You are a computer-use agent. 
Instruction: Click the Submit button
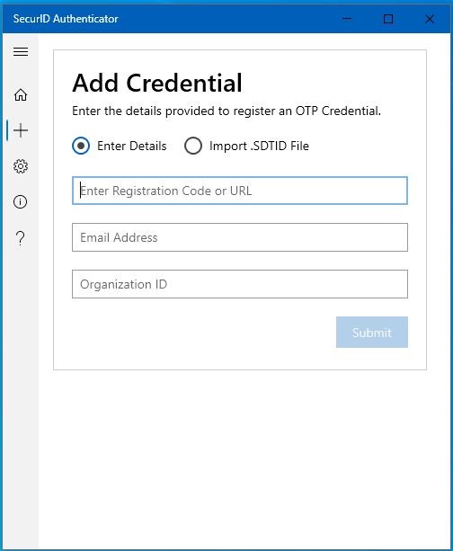pos(372,332)
